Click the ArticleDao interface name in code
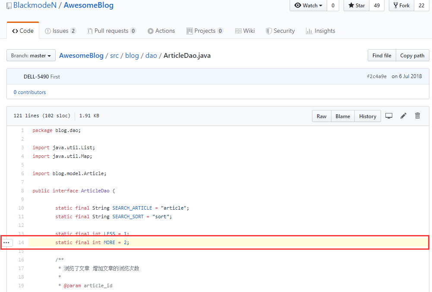 tap(95, 191)
